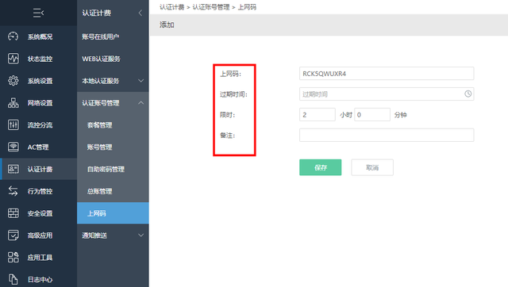
Task: Collapse sidebar with hamburger menu icon
Action: (38, 13)
